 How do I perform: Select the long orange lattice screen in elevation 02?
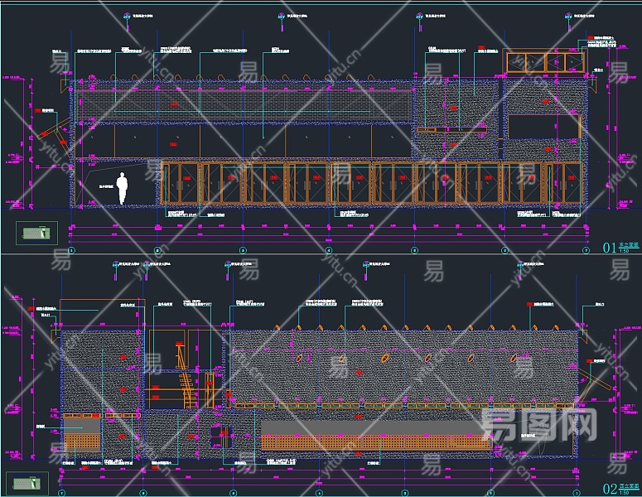pos(376,442)
